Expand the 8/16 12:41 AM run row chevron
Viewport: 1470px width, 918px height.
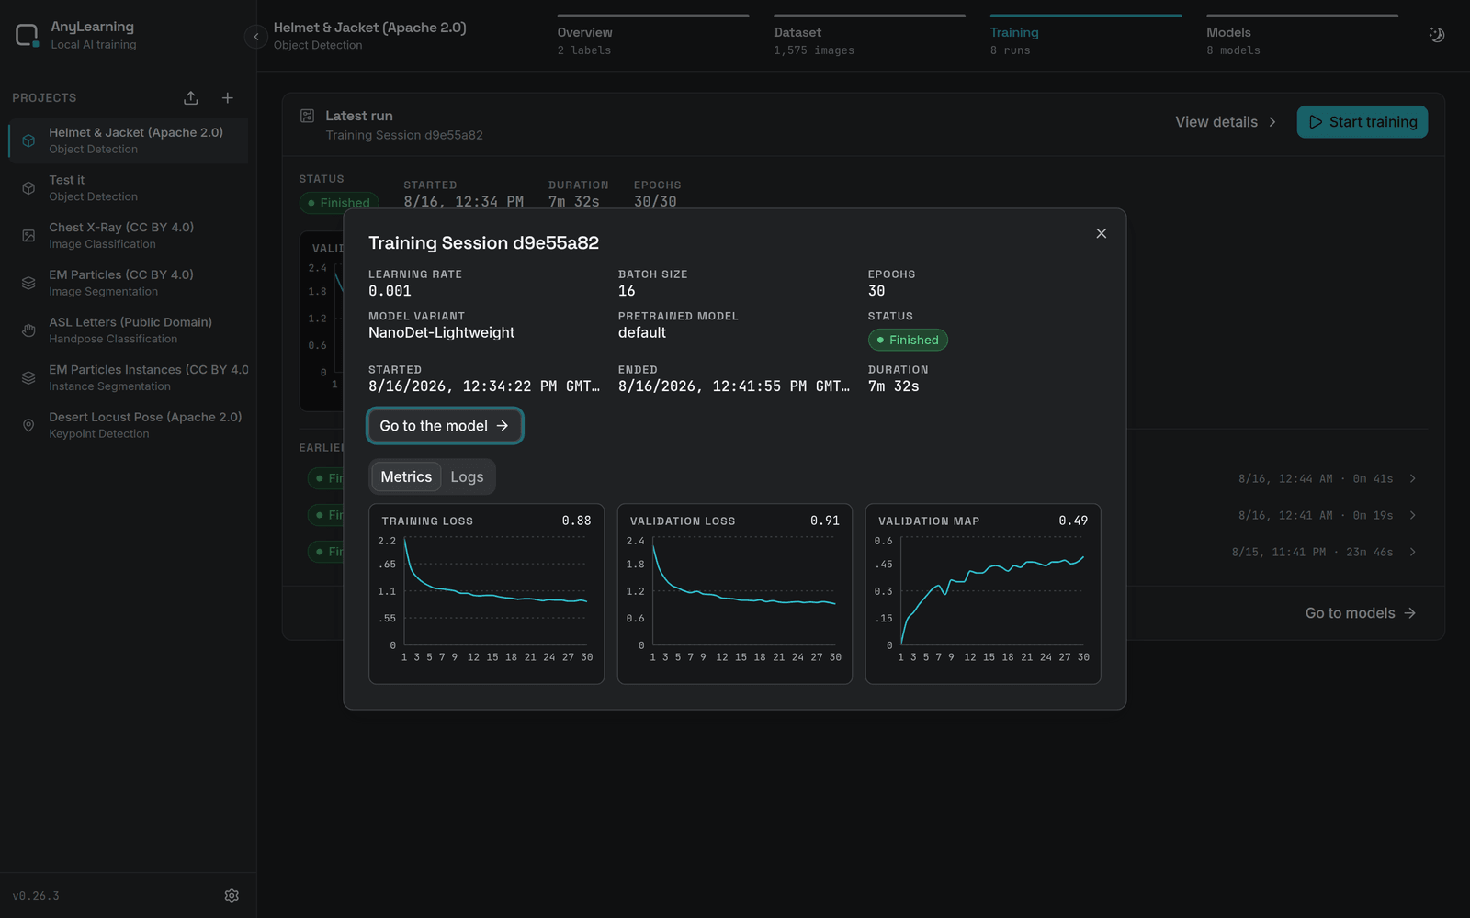1413,515
